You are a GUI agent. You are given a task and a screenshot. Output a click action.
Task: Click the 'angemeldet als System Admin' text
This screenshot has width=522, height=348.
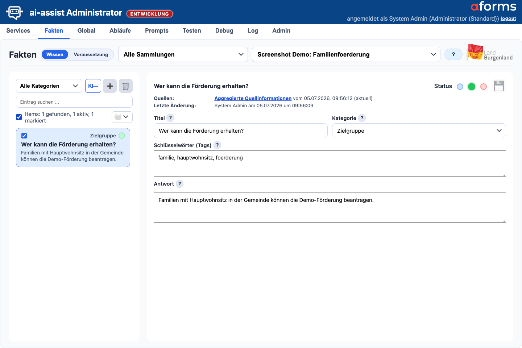(x=423, y=18)
